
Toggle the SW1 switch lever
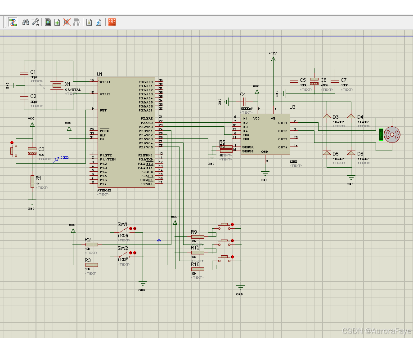click(123, 230)
